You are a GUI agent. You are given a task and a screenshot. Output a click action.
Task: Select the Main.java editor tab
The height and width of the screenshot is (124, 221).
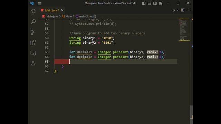point(52,10)
